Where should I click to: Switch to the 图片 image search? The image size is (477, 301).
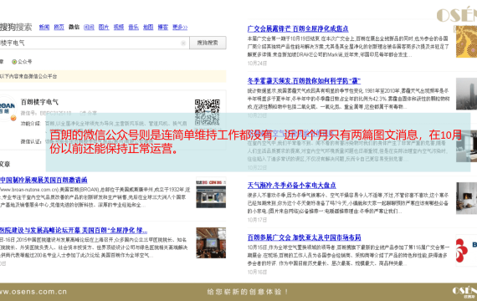[x=104, y=28]
